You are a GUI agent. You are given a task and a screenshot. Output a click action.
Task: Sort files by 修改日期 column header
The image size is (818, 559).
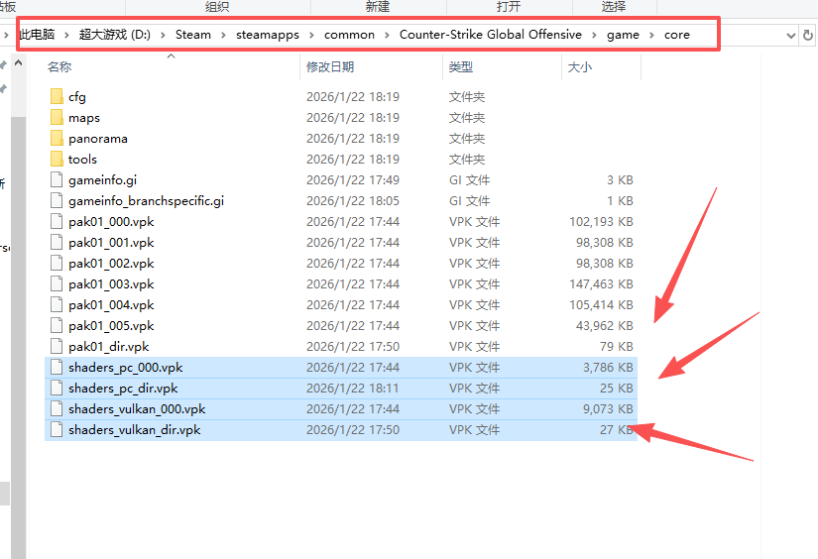pyautogui.click(x=330, y=67)
